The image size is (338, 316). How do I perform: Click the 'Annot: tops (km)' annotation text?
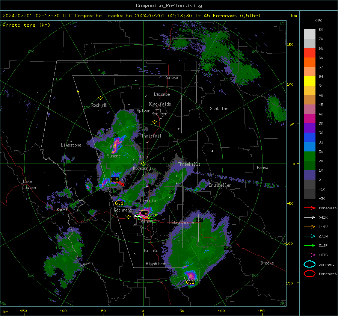click(x=26, y=25)
